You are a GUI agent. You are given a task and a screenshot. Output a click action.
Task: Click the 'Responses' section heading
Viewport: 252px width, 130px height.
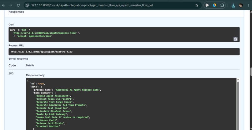tap(16, 12)
